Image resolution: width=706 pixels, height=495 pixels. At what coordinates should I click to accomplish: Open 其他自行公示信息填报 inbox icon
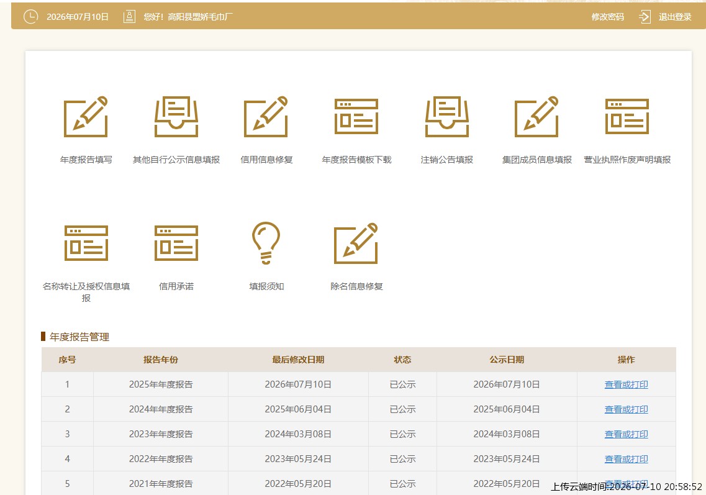point(176,117)
